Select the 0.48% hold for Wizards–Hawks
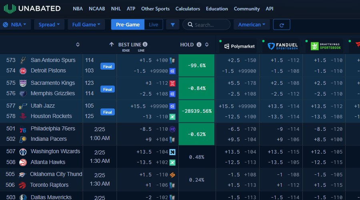This screenshot has width=360, height=200. [196, 157]
